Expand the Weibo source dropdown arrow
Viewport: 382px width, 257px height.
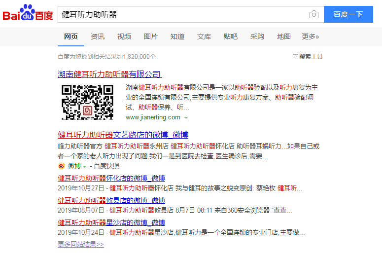pyautogui.click(x=85, y=166)
